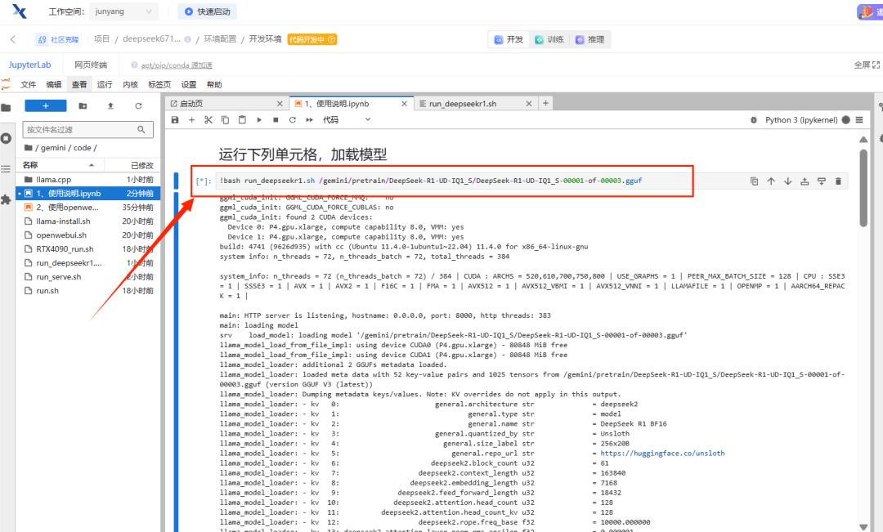Open the llama.cpp folder
The image size is (883, 532).
[88, 180]
